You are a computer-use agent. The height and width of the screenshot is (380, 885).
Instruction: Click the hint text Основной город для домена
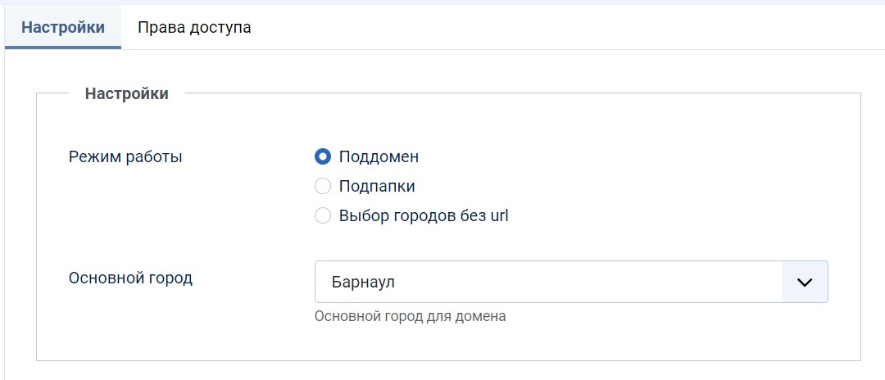[x=410, y=316]
